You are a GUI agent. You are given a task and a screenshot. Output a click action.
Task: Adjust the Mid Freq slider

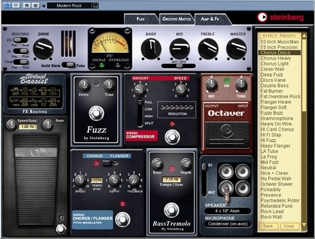pyautogui.click(x=178, y=66)
